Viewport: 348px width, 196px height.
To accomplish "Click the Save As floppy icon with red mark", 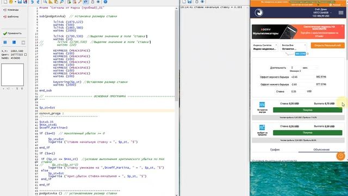I will coord(26,2).
